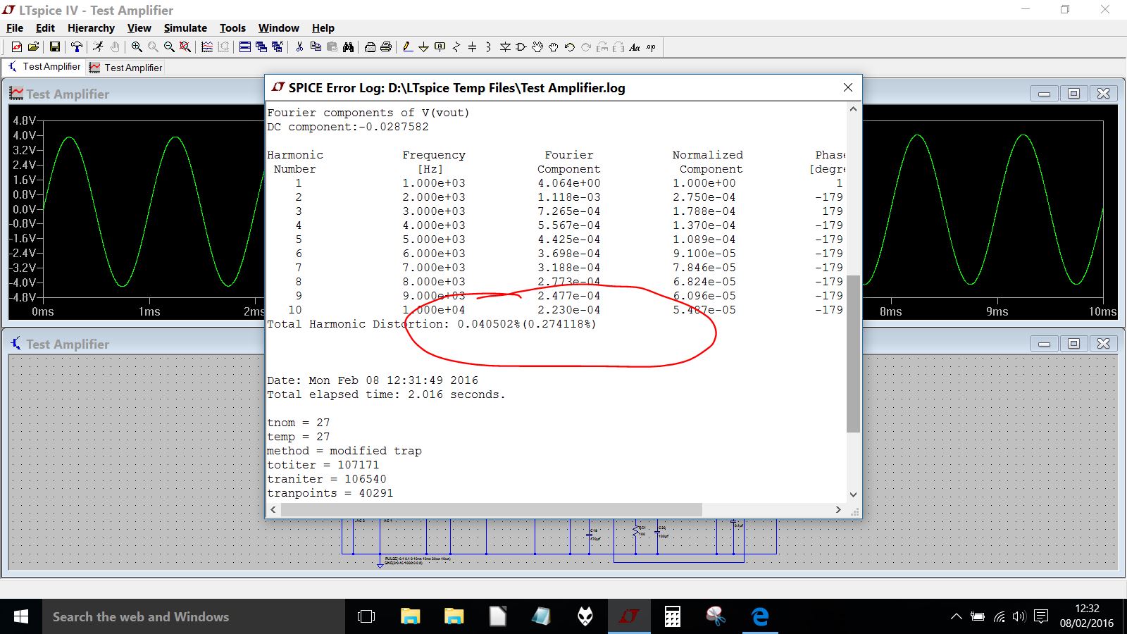Open the Action Center notification icon
Screen dimensions: 1127x634
(x=1041, y=616)
